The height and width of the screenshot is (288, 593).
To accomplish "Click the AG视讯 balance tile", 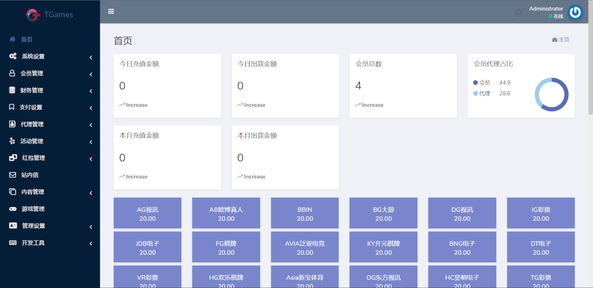I will click(147, 213).
